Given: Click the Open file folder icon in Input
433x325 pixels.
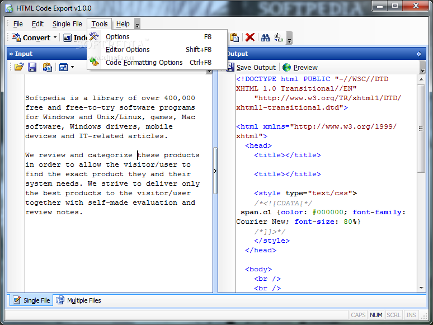Looking at the screenshot, I should click(19, 67).
